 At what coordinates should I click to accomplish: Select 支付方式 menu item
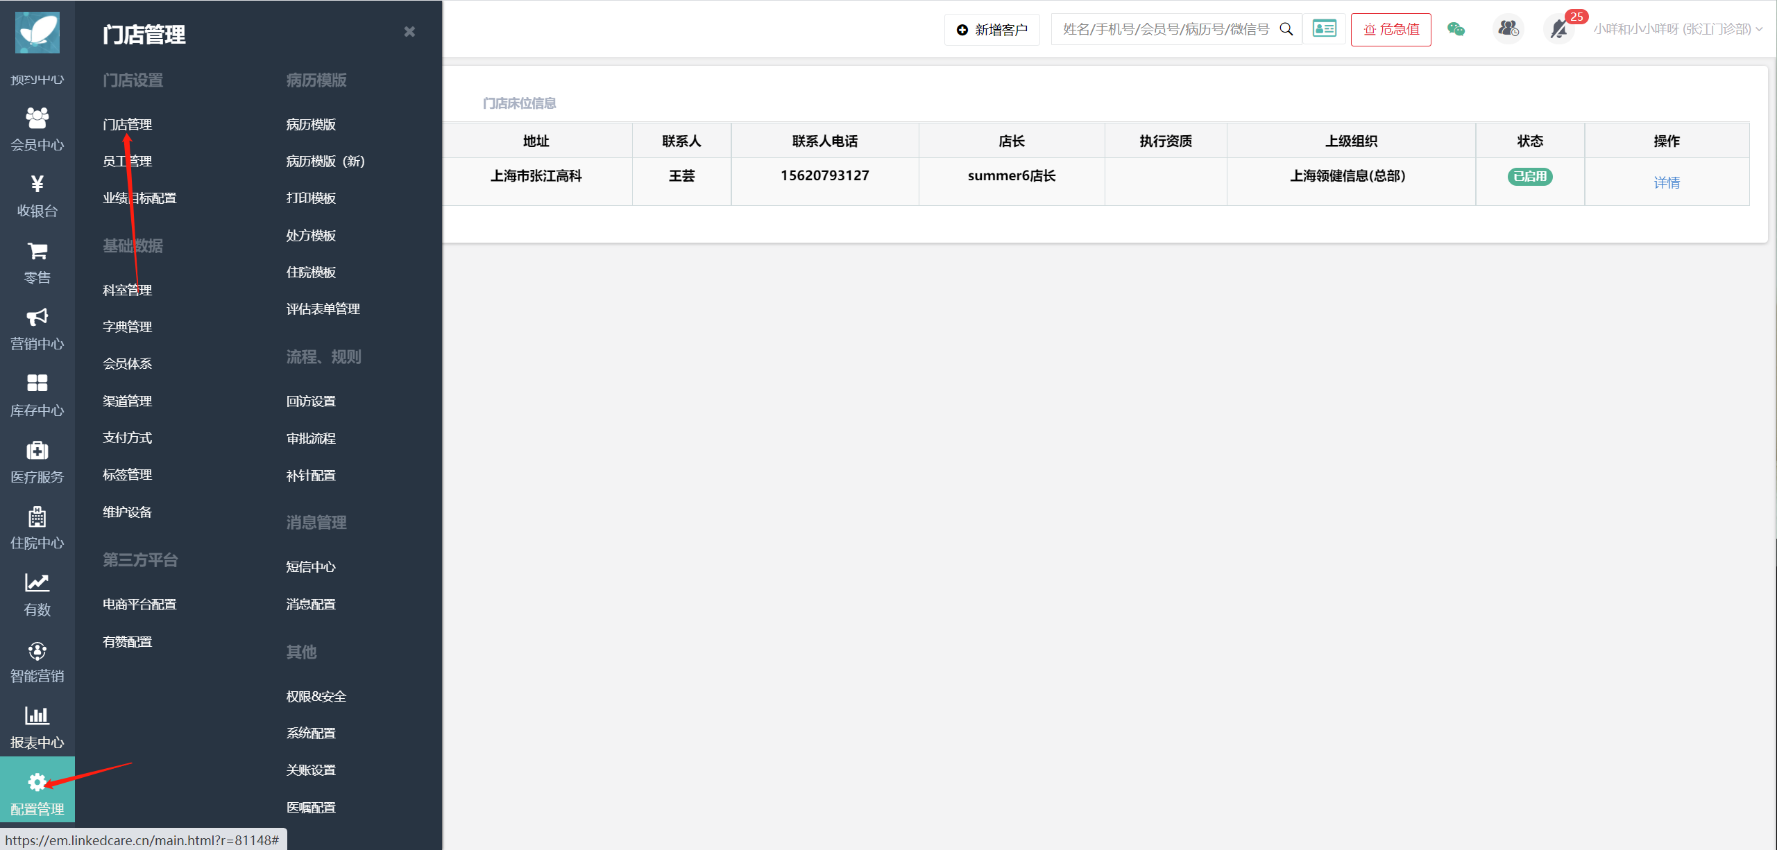tap(127, 437)
